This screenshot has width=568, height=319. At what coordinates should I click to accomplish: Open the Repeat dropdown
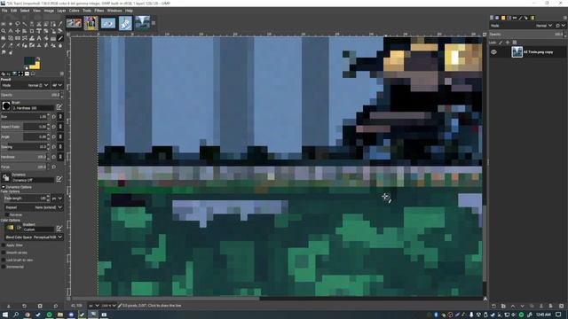click(34, 207)
